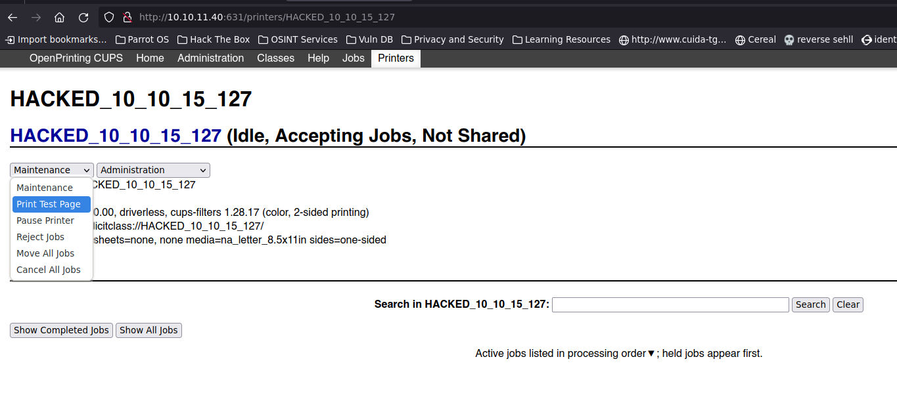The image size is (897, 397).
Task: Click the HACKED_10_10_15_127 printer link
Action: [x=116, y=136]
